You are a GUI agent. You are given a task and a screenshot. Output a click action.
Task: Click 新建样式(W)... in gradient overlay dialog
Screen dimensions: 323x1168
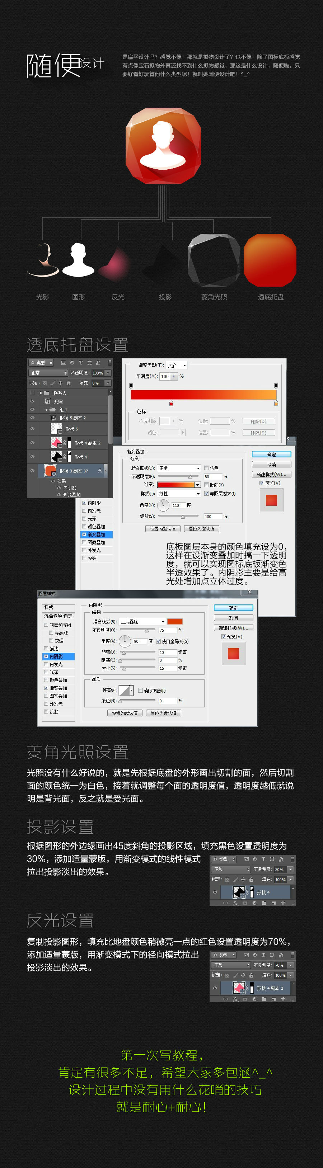[x=272, y=475]
